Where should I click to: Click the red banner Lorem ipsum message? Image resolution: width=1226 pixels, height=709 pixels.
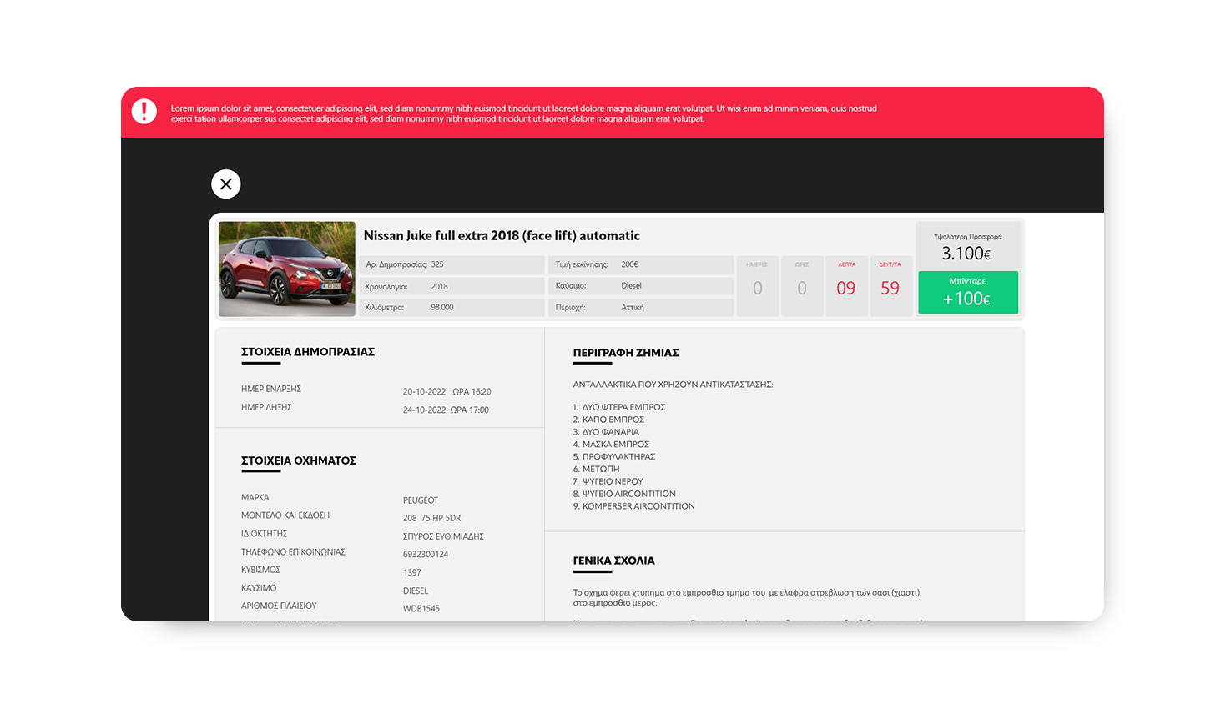[x=523, y=113]
